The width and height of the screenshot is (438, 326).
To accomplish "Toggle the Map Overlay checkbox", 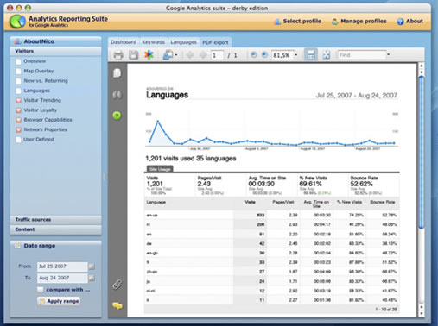I will [18, 71].
